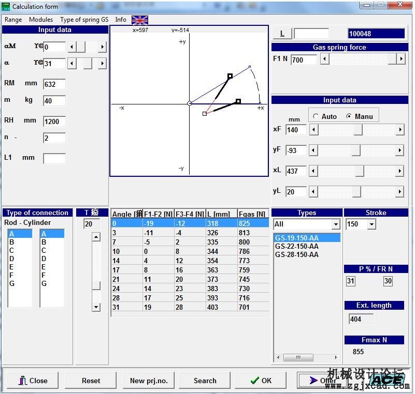Click left arrow of αM scrollbar
Image resolution: width=415 pixels, height=394 pixels.
point(71,47)
